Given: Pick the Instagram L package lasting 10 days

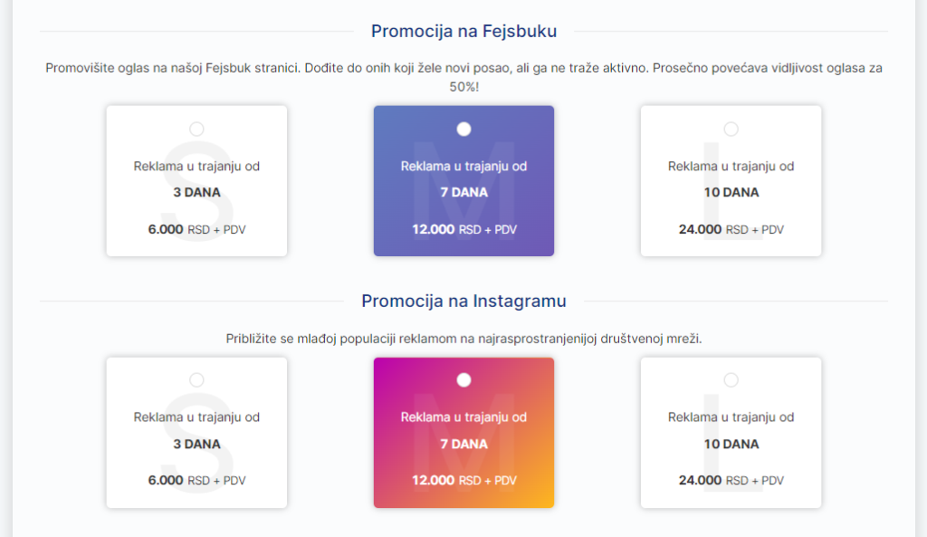Looking at the screenshot, I should coord(731,433).
